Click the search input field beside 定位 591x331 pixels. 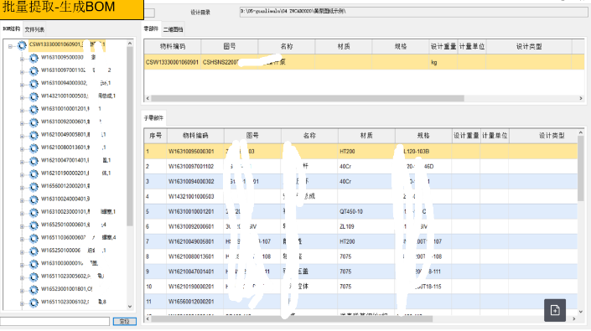[x=55, y=321]
